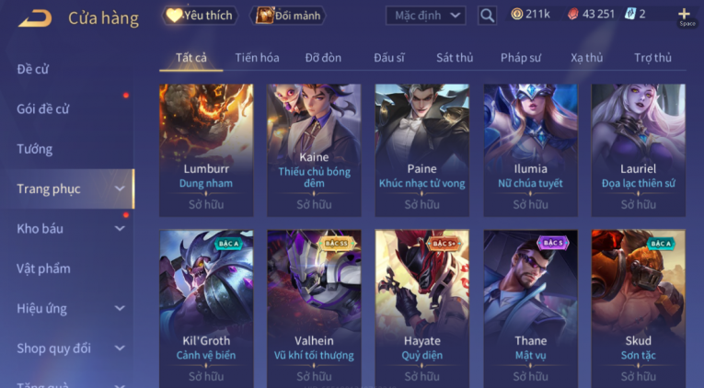Select the Tiến hóa tab
Viewport: 704px width, 388px height.
[258, 58]
